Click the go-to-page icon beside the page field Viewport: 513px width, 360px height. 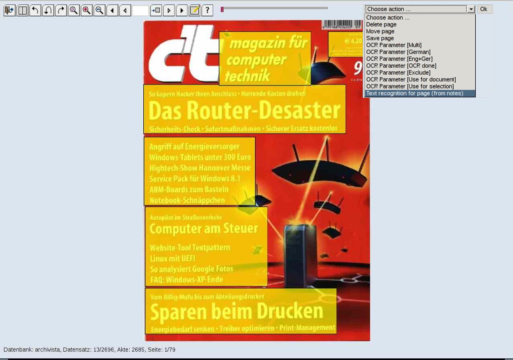pos(156,10)
